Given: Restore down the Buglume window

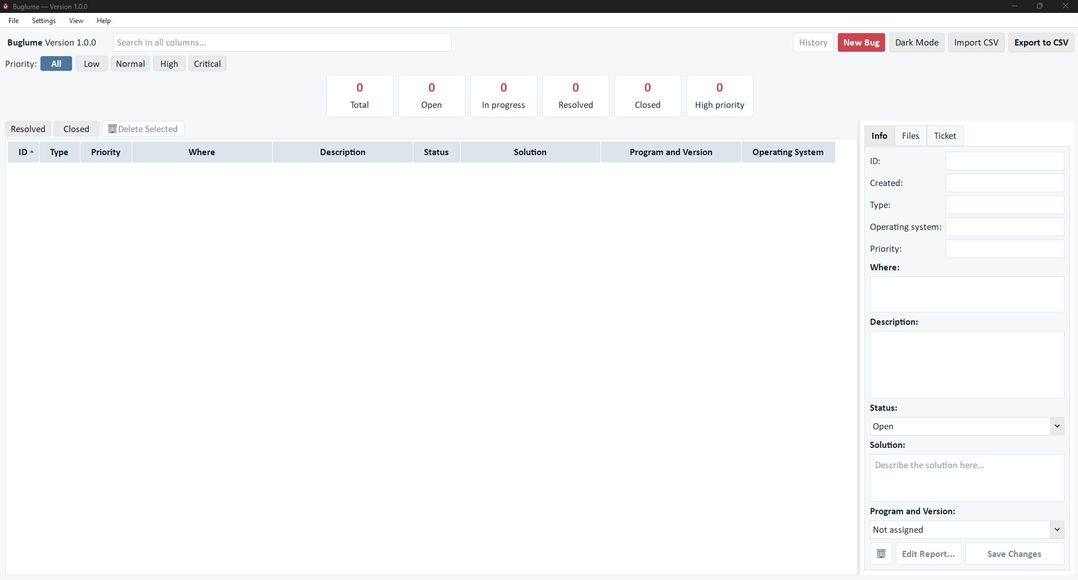Looking at the screenshot, I should click(1040, 6).
